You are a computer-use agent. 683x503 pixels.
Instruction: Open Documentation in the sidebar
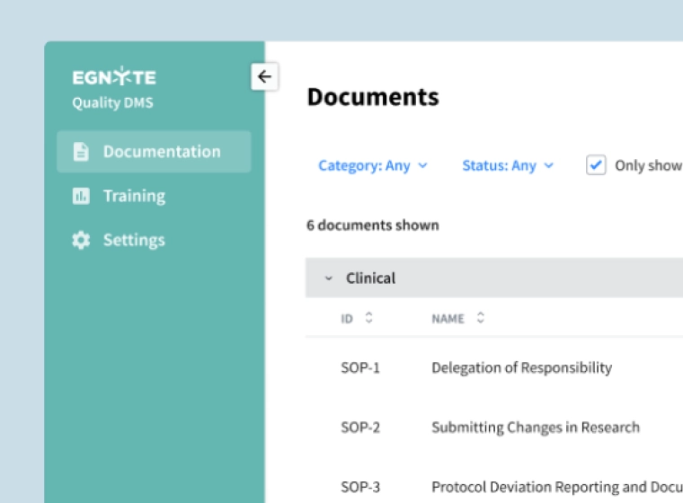(x=161, y=152)
